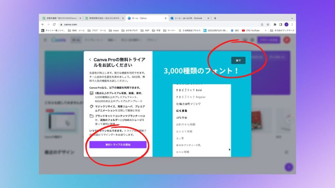335x188 pixels.
Task: Select はなぞめ font sample
Action: pos(182,117)
